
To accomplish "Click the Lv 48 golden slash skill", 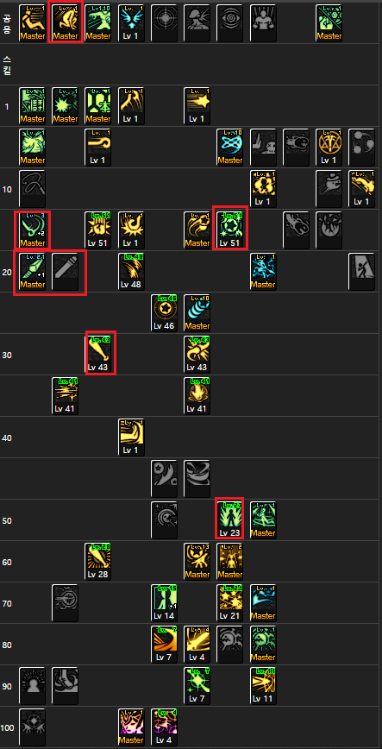I will pyautogui.click(x=131, y=271).
